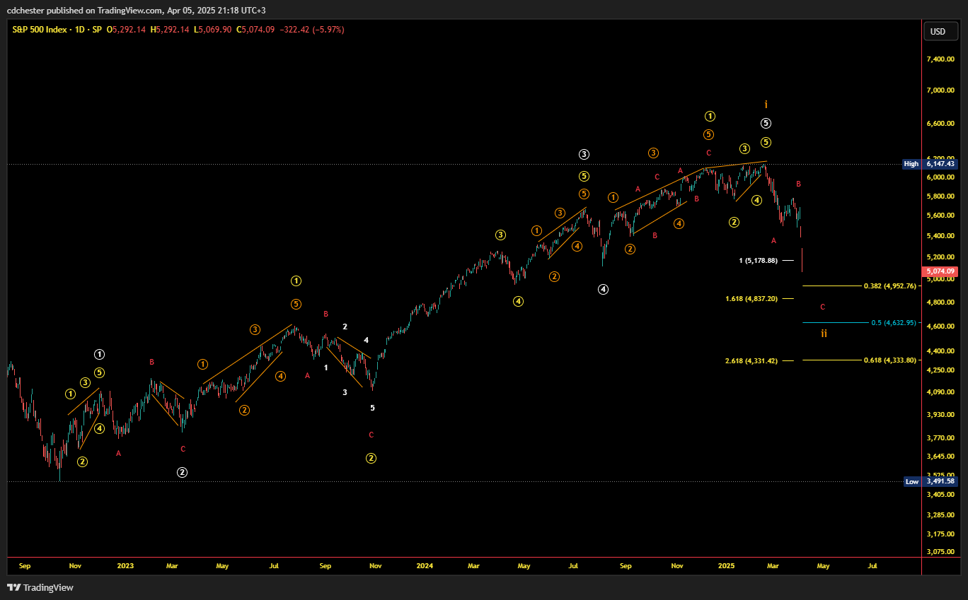The height and width of the screenshot is (600, 968).
Task: Click the 2025 label on the time axis
Action: pos(727,566)
